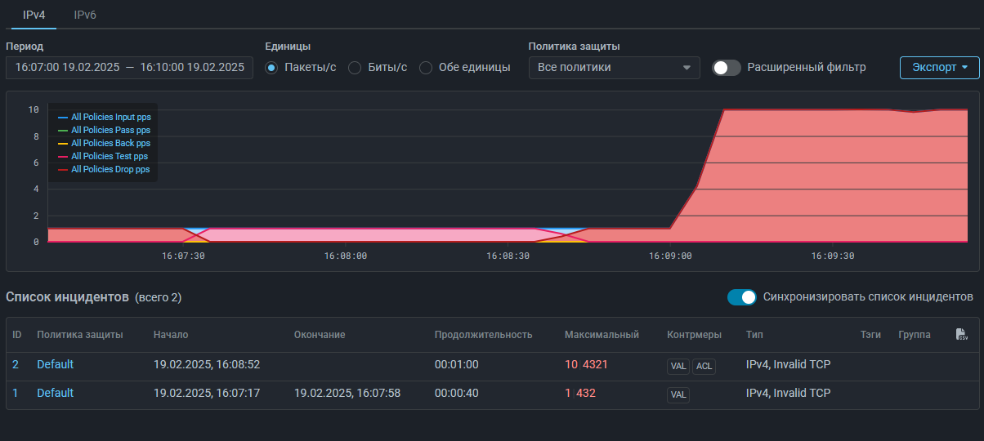Disable Синхронизировать список инцидентов switch
Viewport: 984px width, 441px height.
pos(742,297)
